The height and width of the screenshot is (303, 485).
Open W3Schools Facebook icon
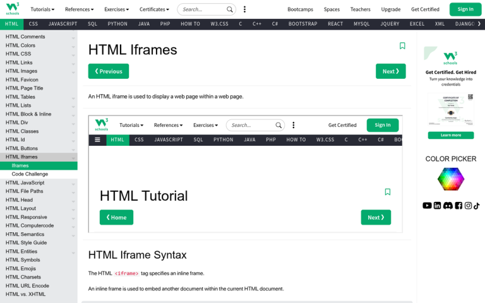tap(458, 206)
